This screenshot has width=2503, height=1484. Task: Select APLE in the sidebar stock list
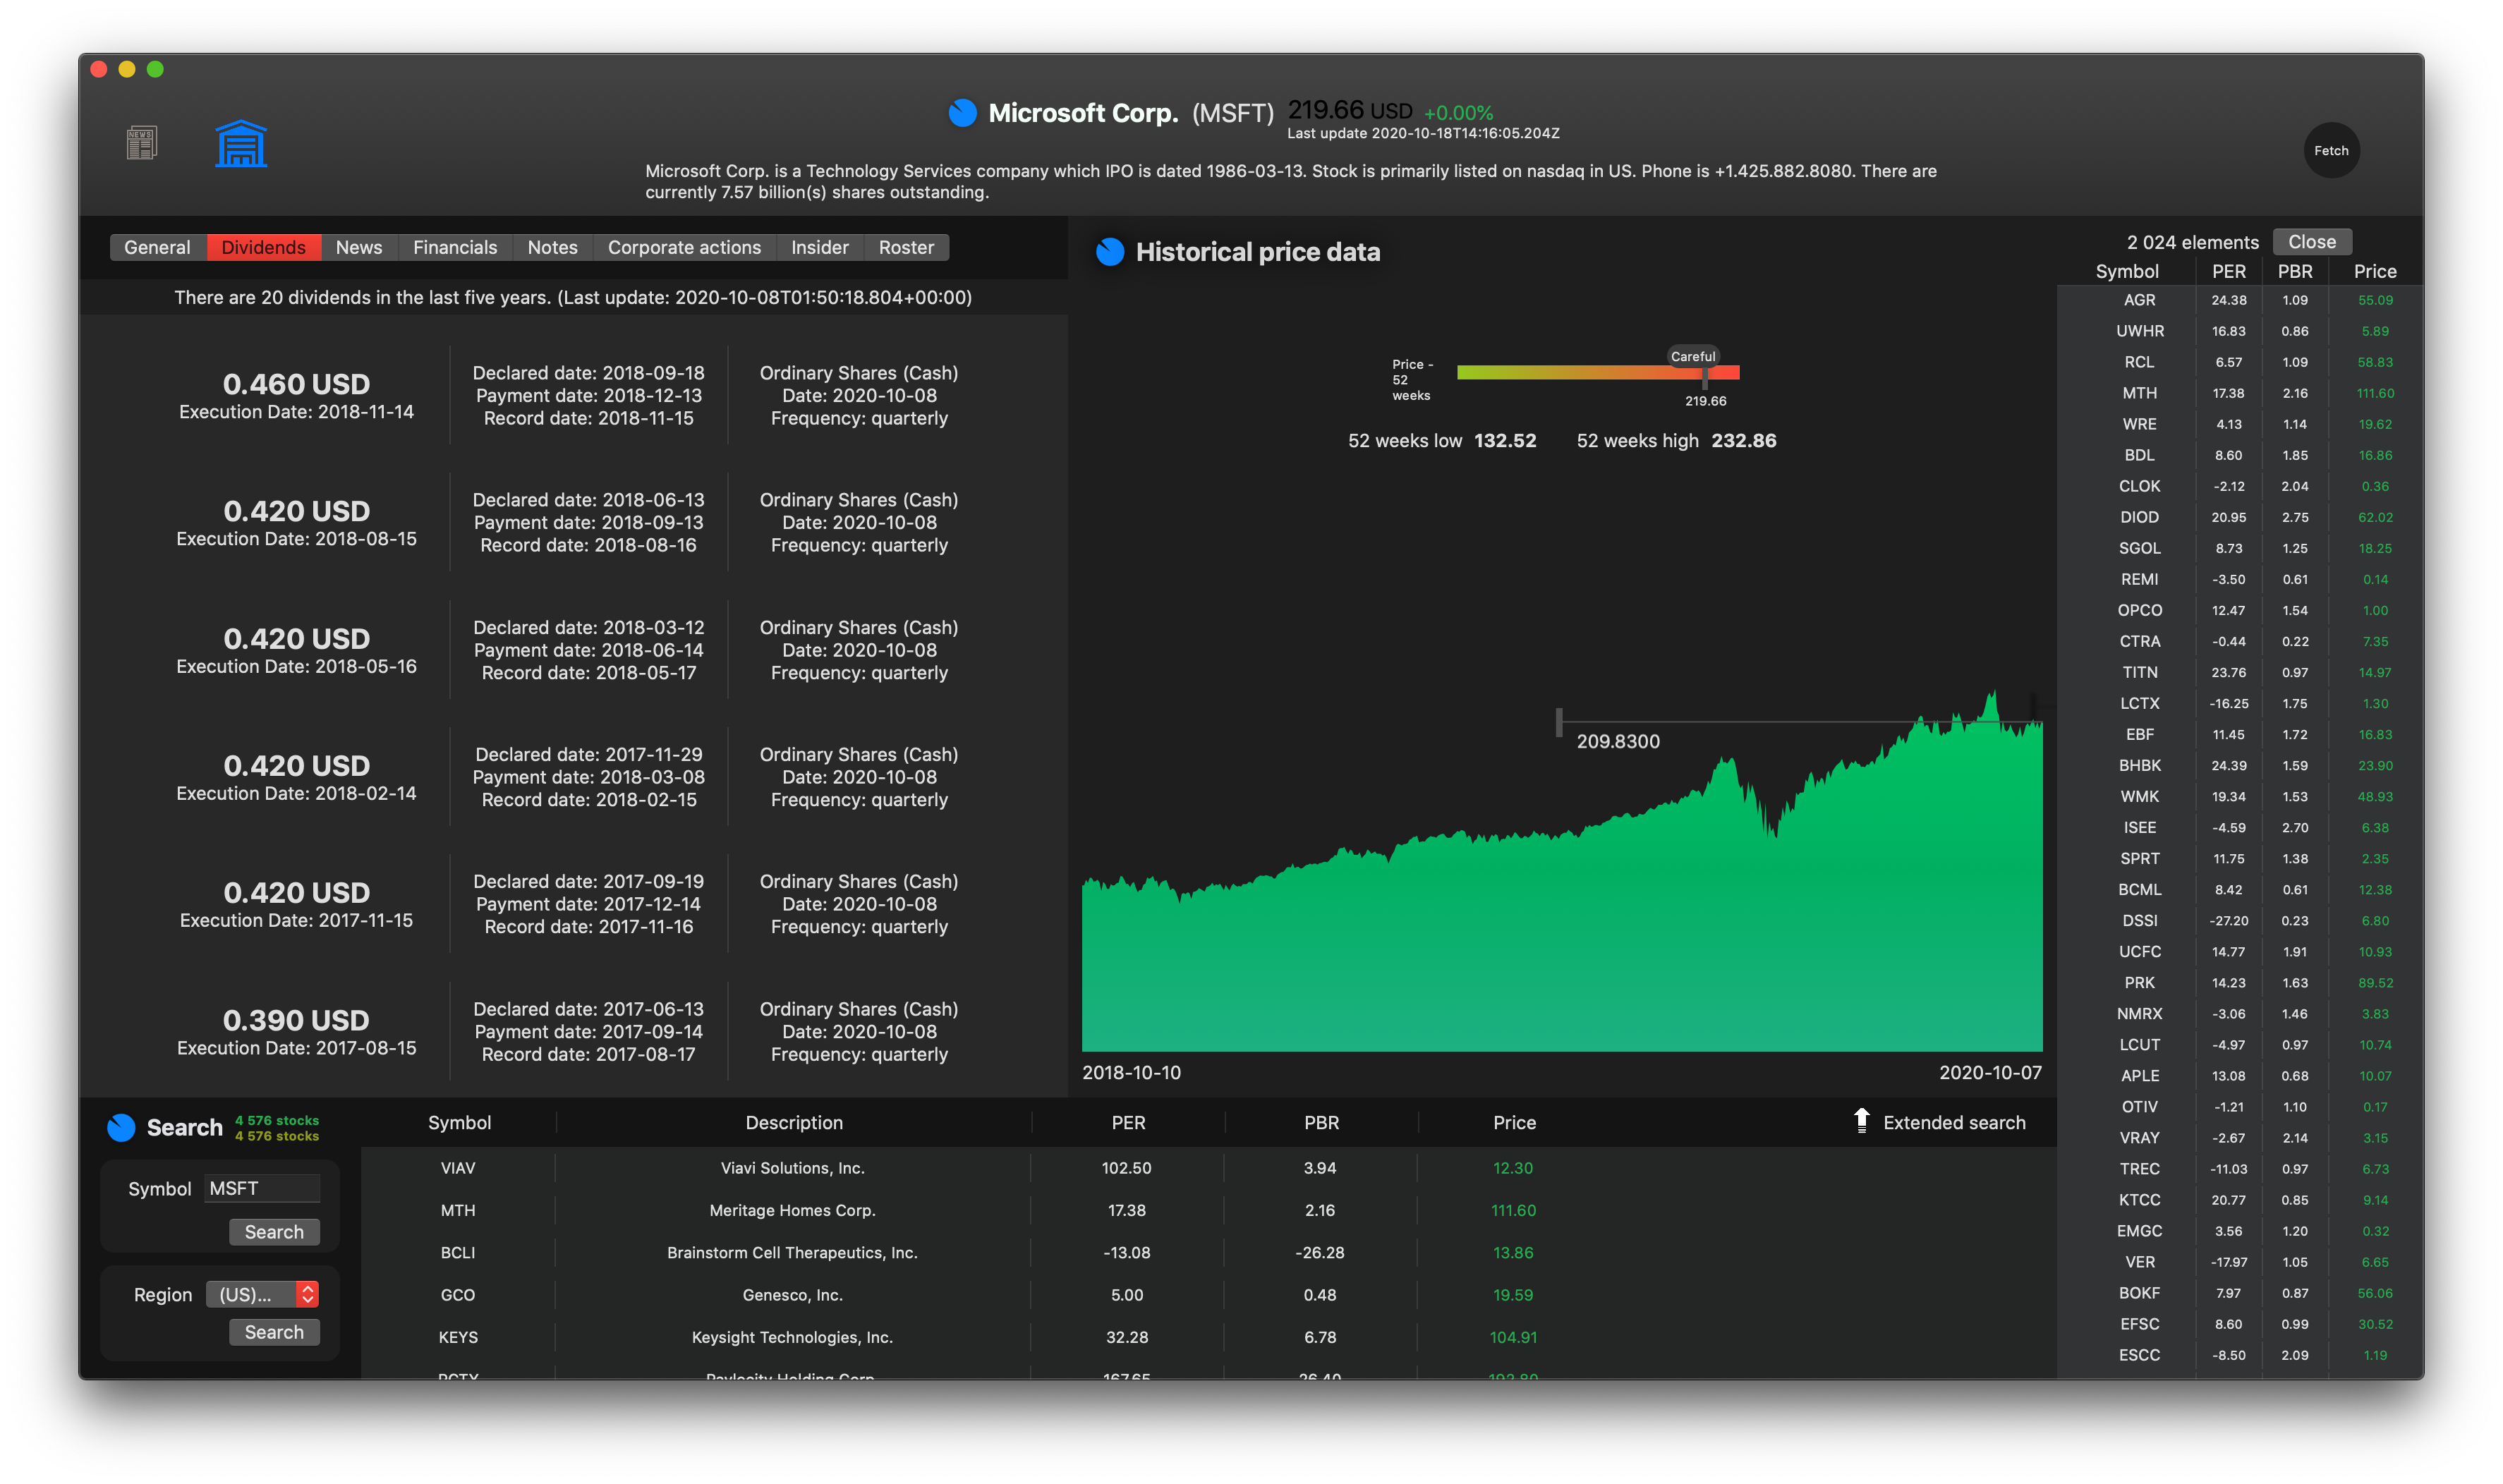(2240, 1075)
